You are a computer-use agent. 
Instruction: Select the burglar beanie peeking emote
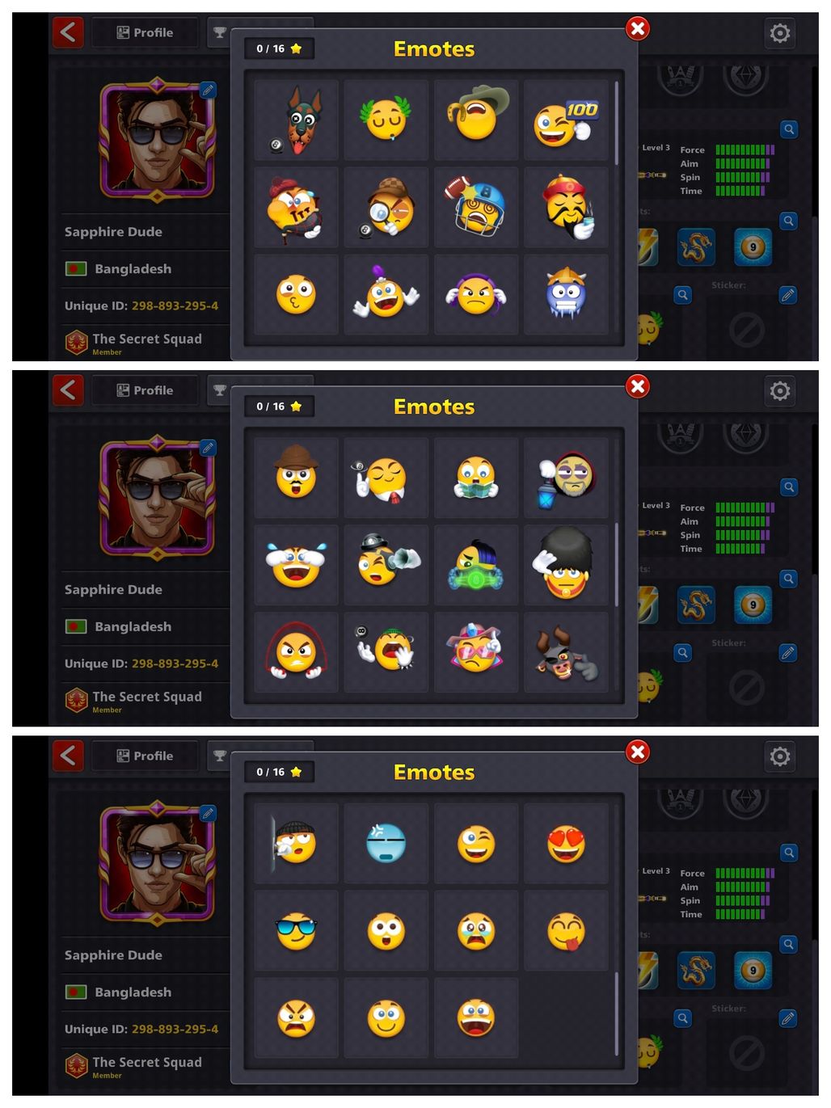(x=296, y=843)
